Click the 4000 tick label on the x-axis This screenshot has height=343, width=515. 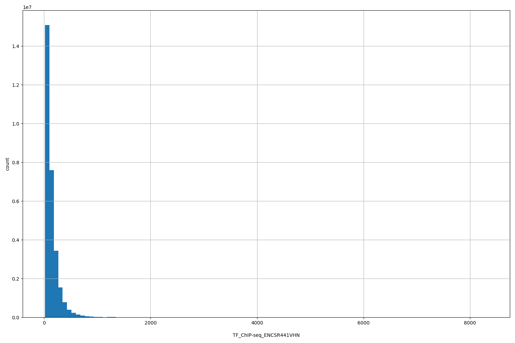click(x=257, y=323)
